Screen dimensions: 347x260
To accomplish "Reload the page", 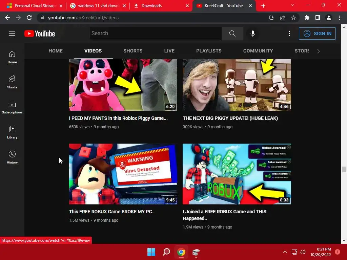I will 29,18.
